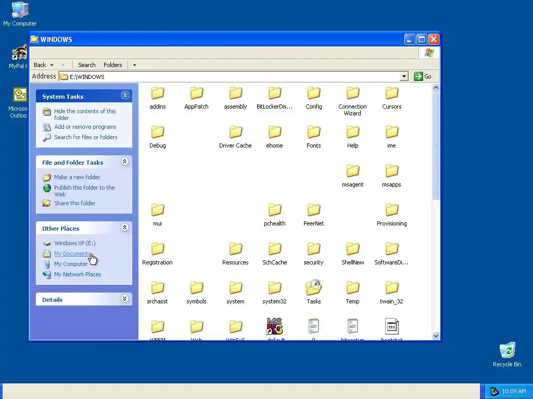Open the Views dropdown after Folders
This screenshot has height=399, width=533.
coord(134,65)
